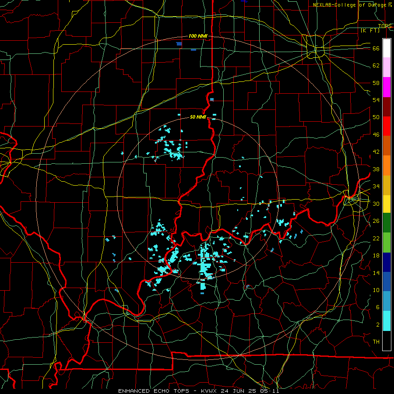Click the legend value "26"

pyautogui.click(x=376, y=221)
